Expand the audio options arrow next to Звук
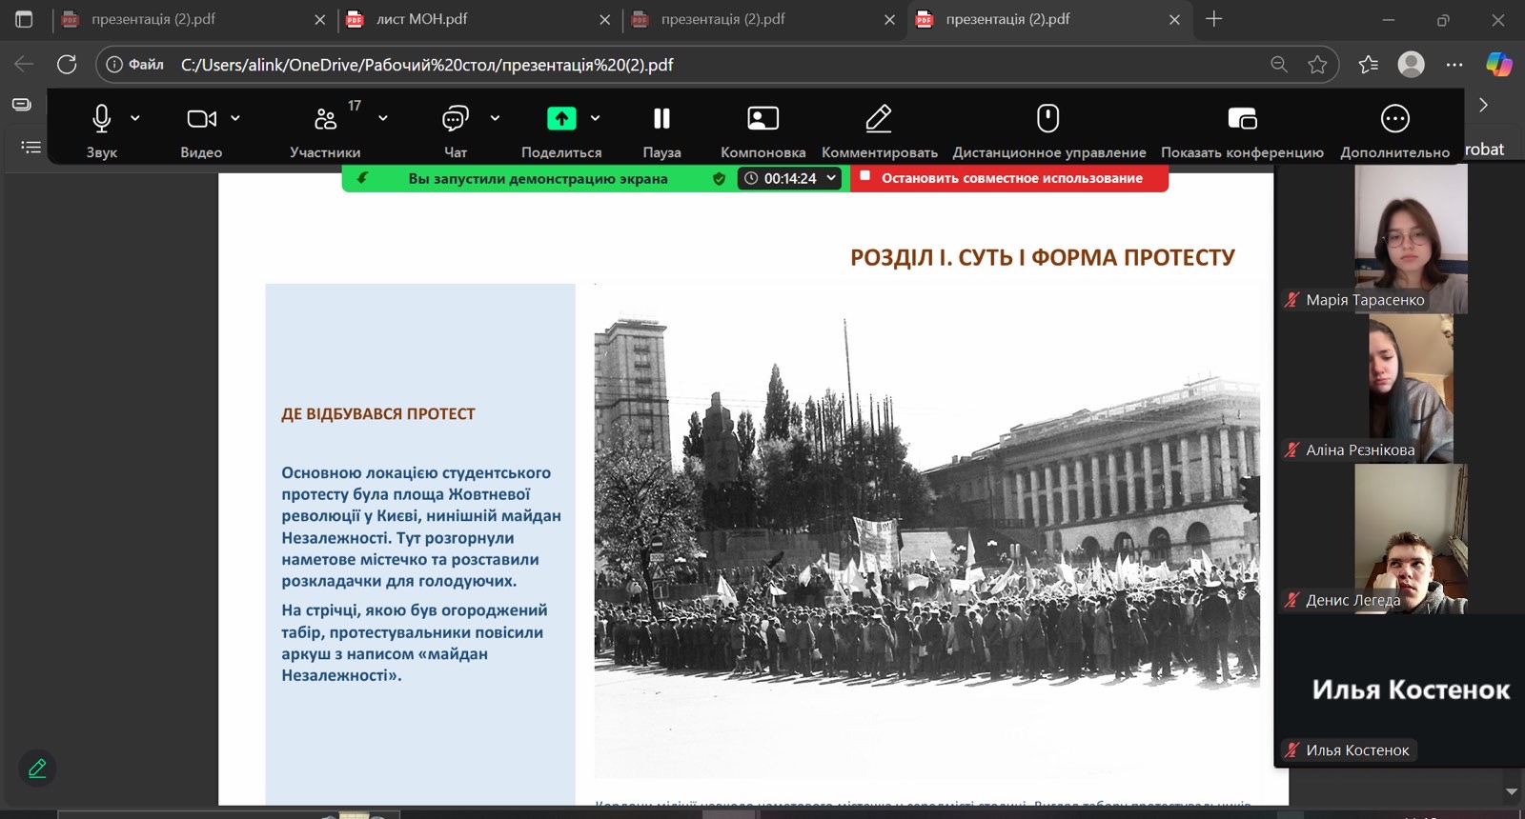Viewport: 1525px width, 819px height. (135, 118)
